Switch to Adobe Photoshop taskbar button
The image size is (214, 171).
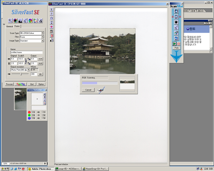pyautogui.click(x=41, y=169)
